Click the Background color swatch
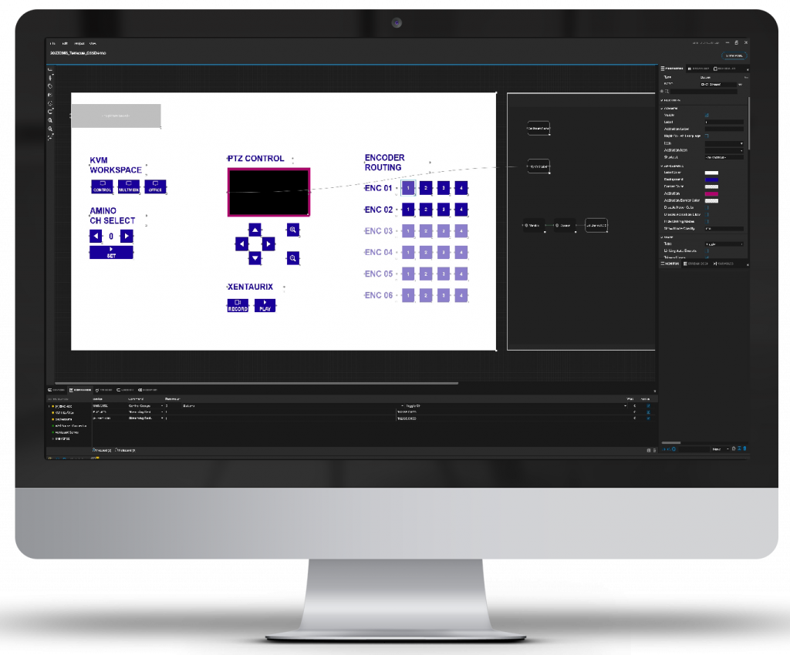The image size is (790, 655). (711, 180)
